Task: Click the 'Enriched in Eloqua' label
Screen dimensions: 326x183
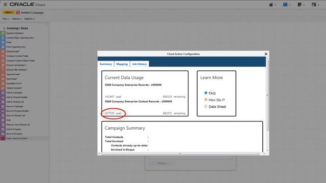Action: [x=123, y=149]
